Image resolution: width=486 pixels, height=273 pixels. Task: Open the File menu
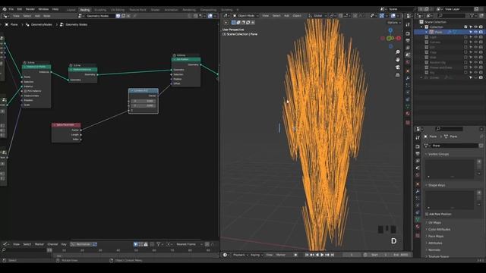click(11, 9)
